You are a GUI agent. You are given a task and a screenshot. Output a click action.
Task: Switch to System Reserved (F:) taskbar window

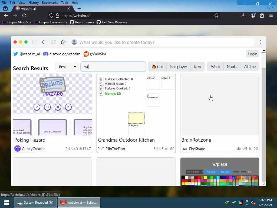point(35,203)
